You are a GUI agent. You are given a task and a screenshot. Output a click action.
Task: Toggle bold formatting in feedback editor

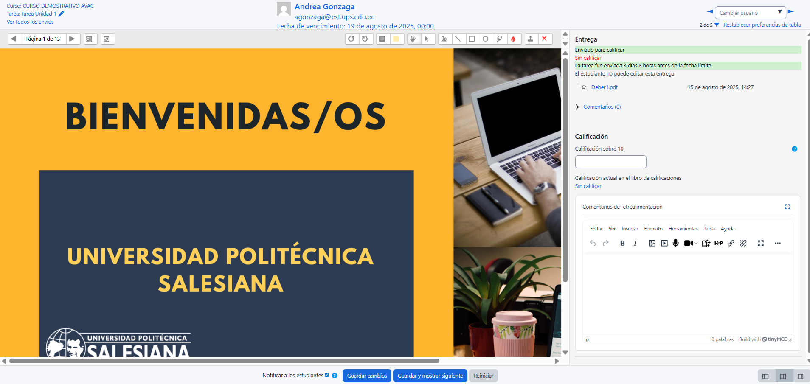point(622,243)
